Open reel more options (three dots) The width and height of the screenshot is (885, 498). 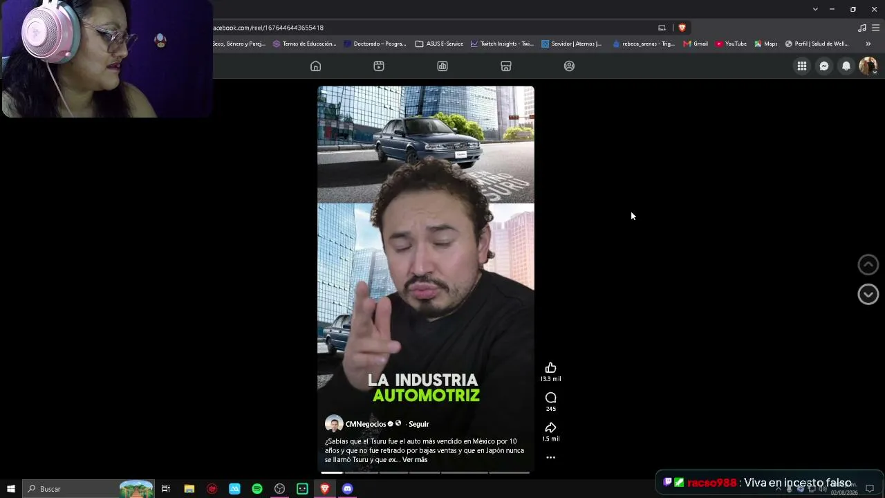pyautogui.click(x=550, y=457)
